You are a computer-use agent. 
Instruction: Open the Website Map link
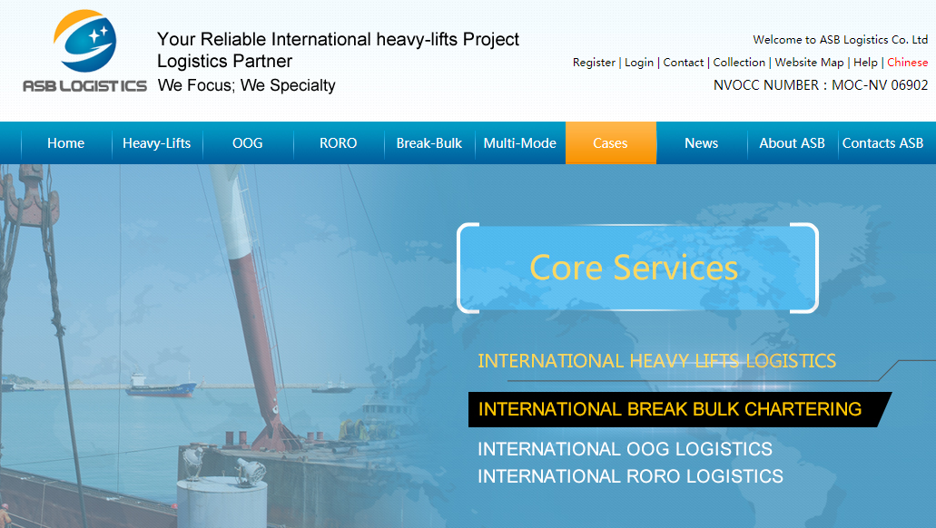point(809,63)
